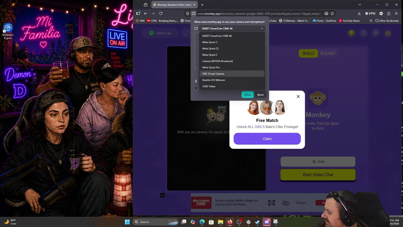Close the Free Match popup
Screen dimensions: 403x227
pyautogui.click(x=298, y=96)
